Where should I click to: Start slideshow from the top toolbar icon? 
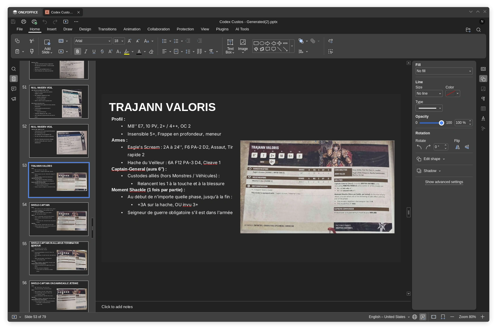[x=66, y=22]
